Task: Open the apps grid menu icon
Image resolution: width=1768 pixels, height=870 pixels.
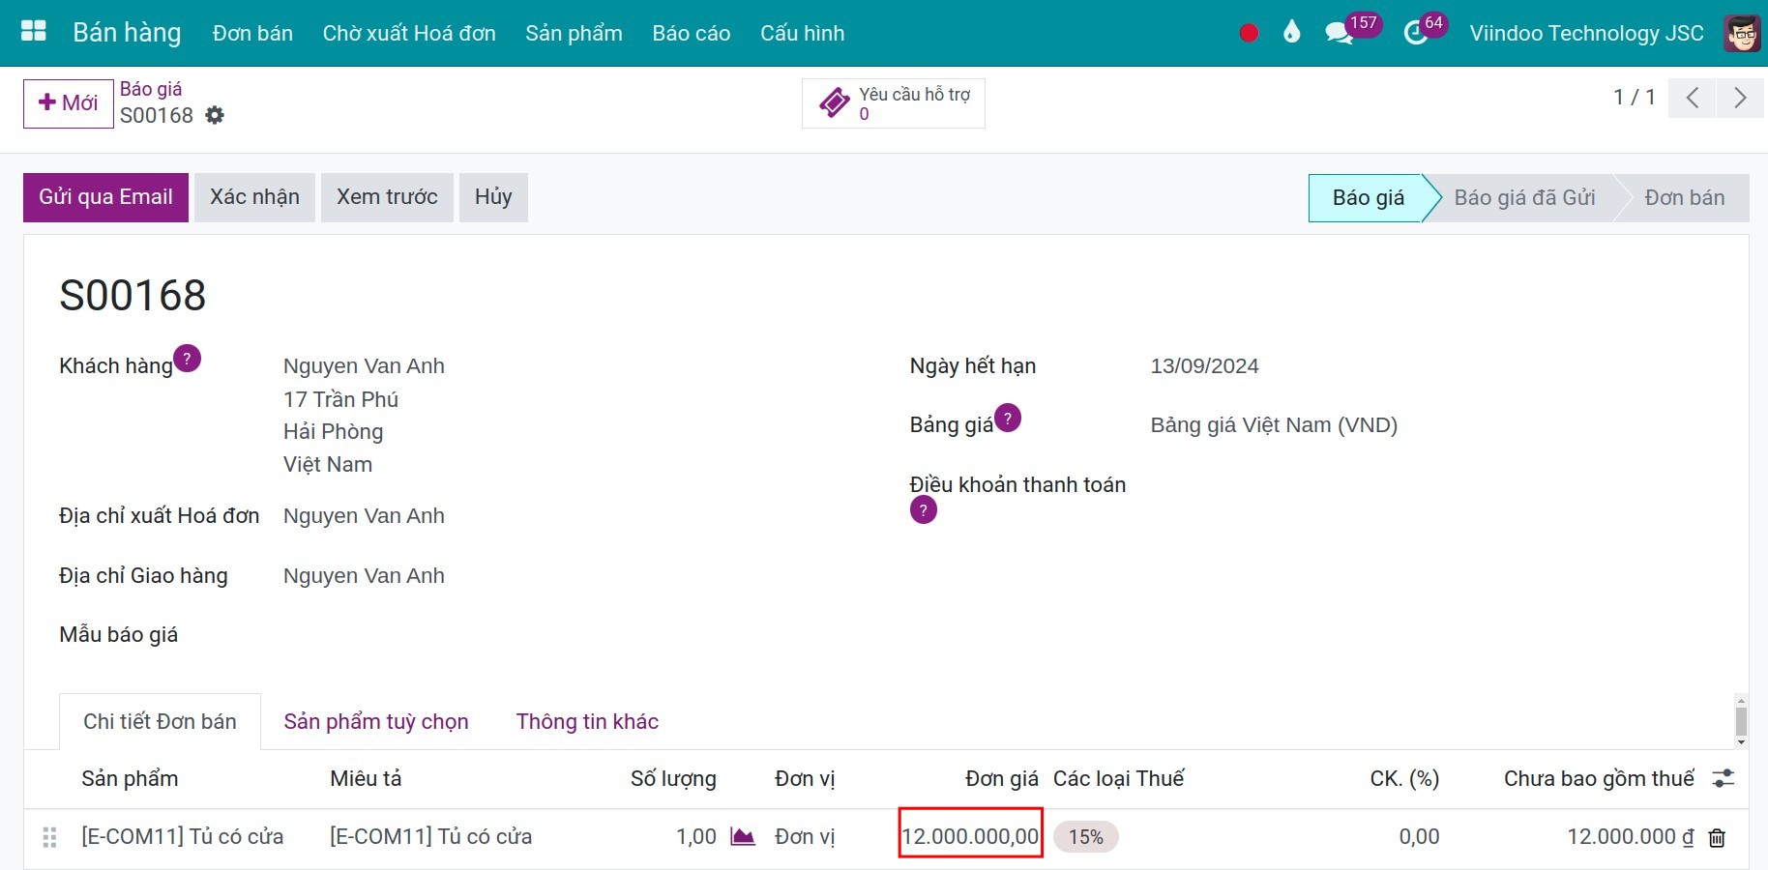Action: pos(34,32)
